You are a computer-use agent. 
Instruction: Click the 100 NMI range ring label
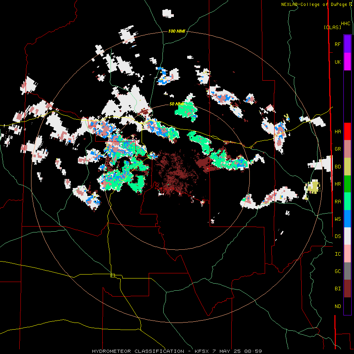tap(177, 31)
